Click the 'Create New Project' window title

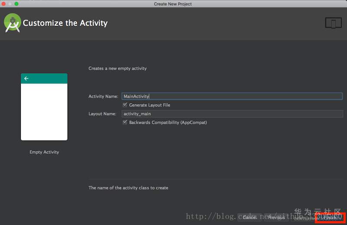(173, 4)
